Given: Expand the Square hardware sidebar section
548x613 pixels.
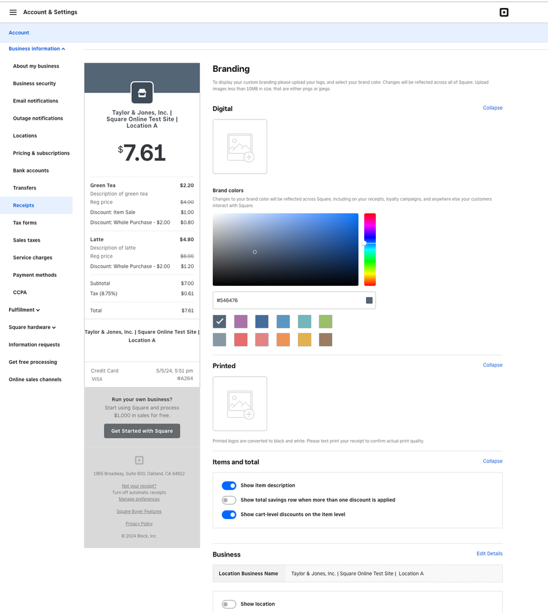Looking at the screenshot, I should click(30, 327).
